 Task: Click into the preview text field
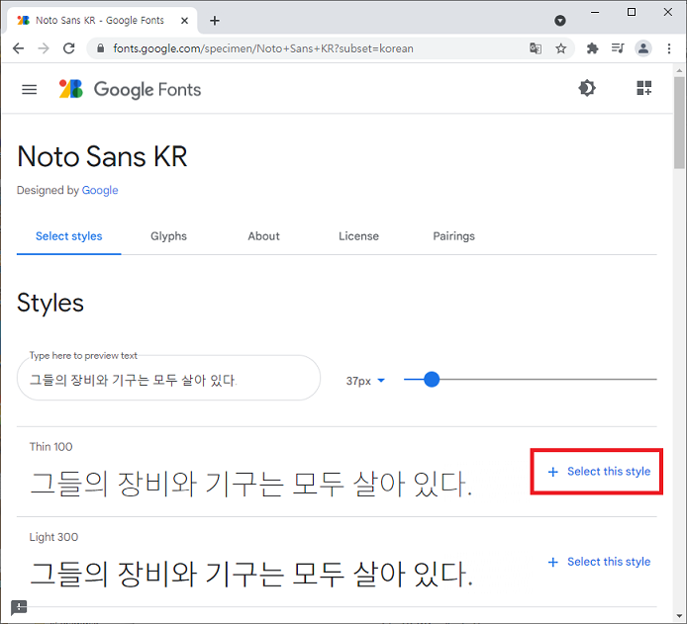pos(168,378)
